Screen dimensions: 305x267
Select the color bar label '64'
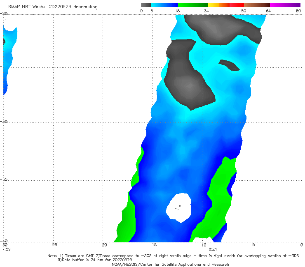[x=268, y=11]
